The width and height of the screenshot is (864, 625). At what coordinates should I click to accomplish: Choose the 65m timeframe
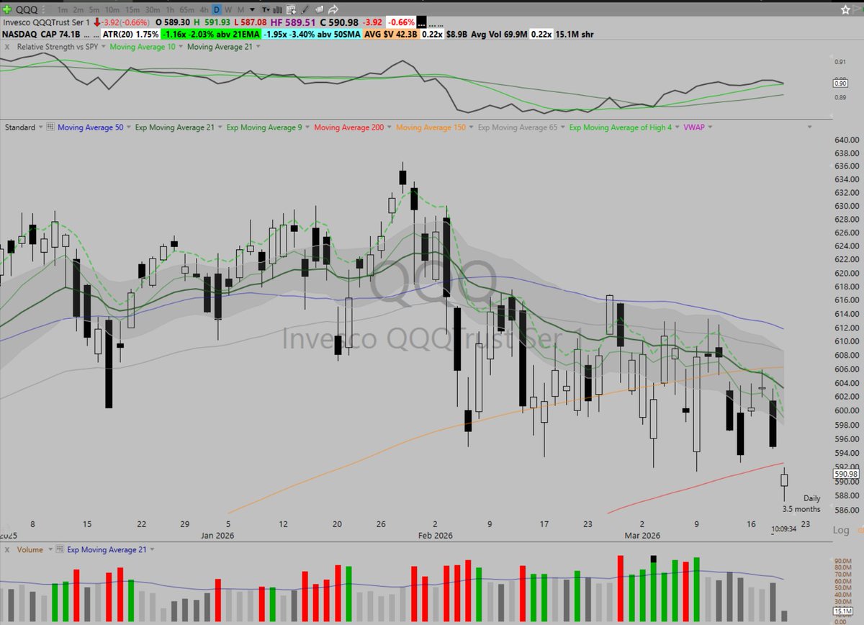(x=186, y=9)
